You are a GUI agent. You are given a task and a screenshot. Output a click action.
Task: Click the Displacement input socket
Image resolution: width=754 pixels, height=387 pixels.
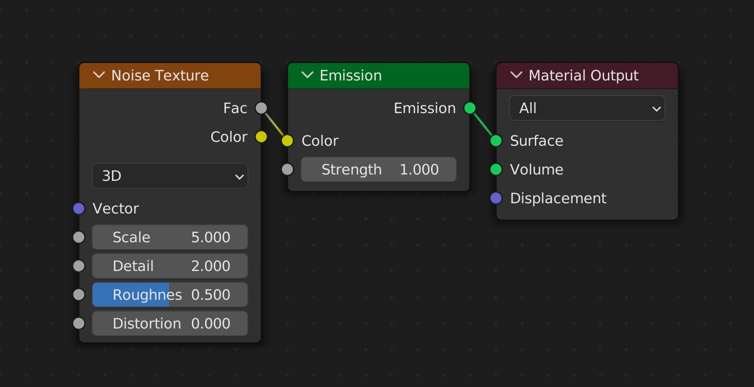tap(496, 198)
